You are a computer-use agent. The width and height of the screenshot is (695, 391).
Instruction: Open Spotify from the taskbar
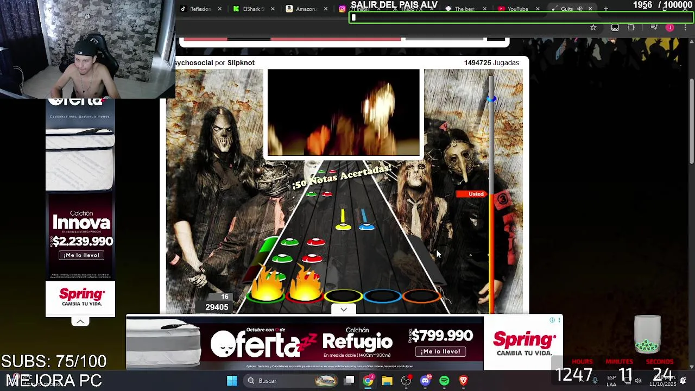pyautogui.click(x=444, y=381)
